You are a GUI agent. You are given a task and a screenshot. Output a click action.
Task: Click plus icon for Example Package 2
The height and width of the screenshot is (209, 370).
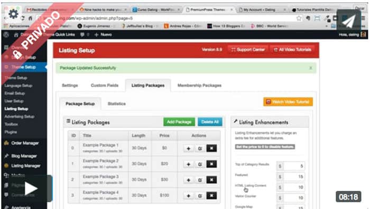pos(188,164)
